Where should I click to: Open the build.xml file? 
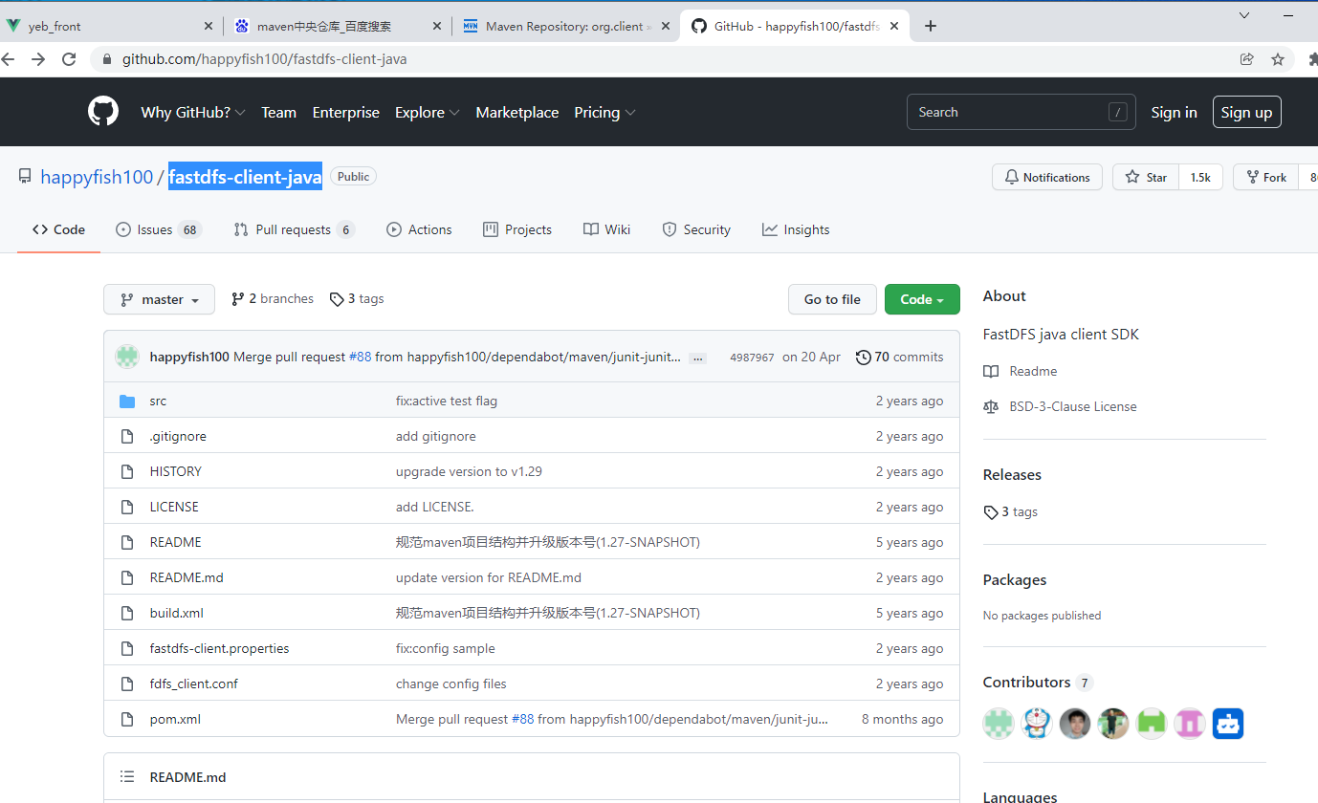177,614
